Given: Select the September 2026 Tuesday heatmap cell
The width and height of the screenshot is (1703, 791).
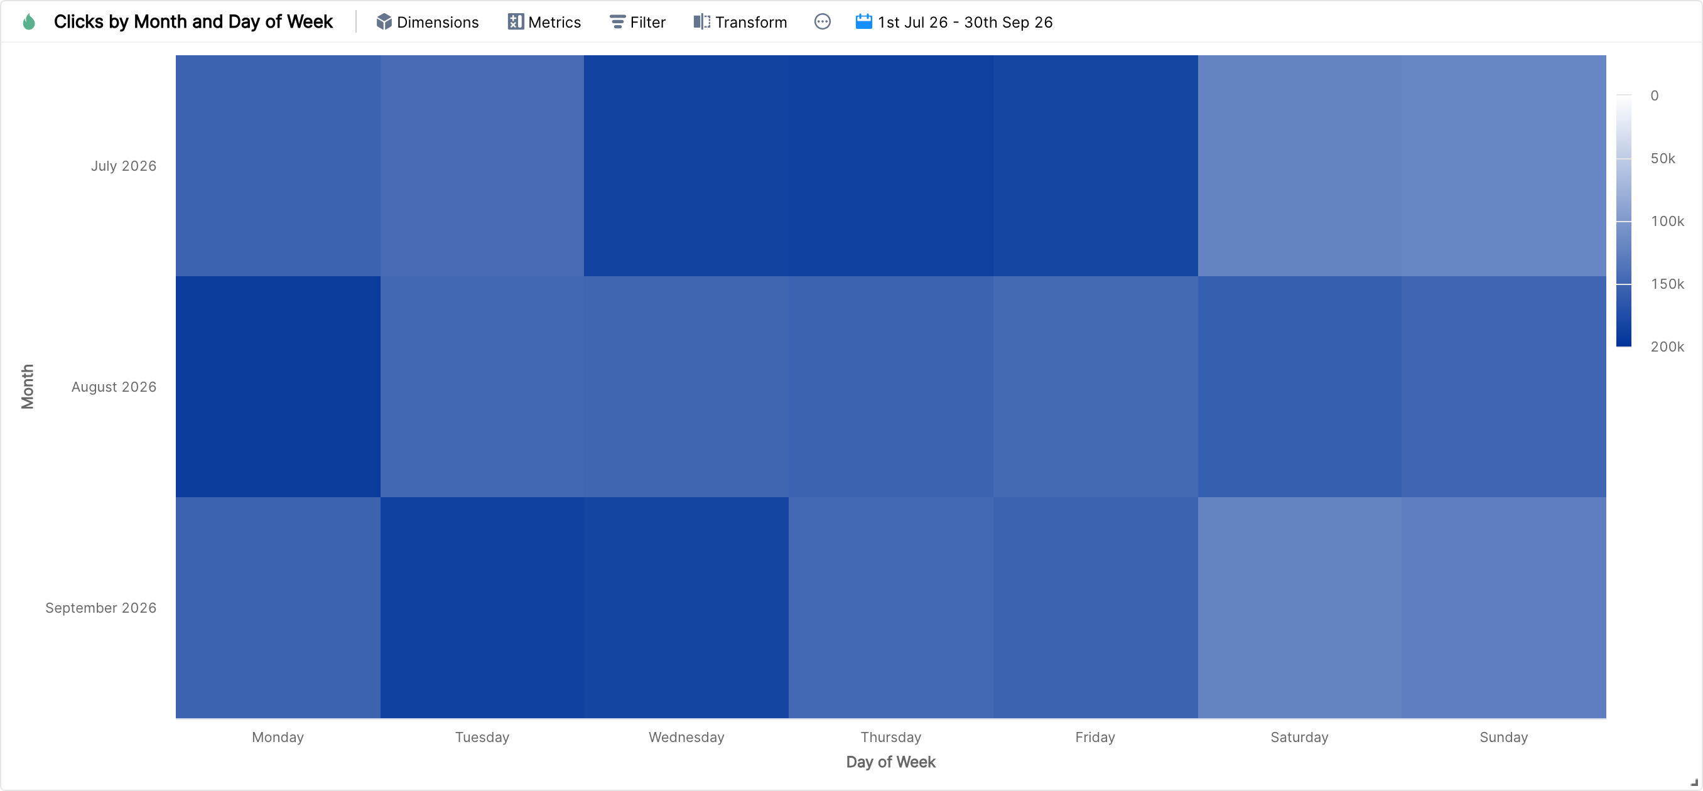Looking at the screenshot, I should click(482, 607).
